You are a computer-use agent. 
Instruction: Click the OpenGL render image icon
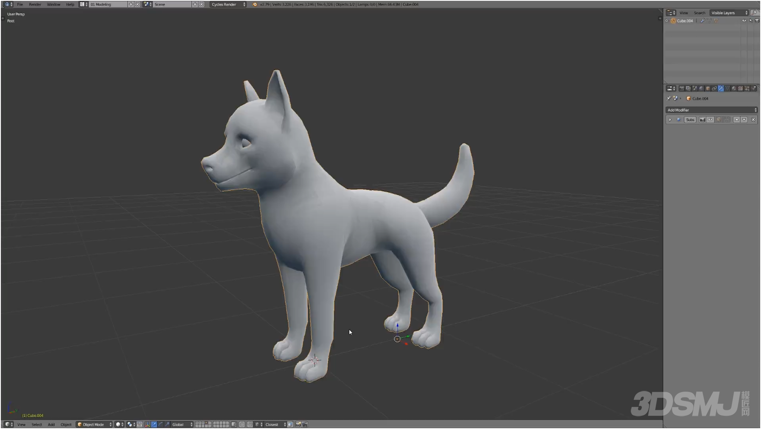tap(298, 424)
